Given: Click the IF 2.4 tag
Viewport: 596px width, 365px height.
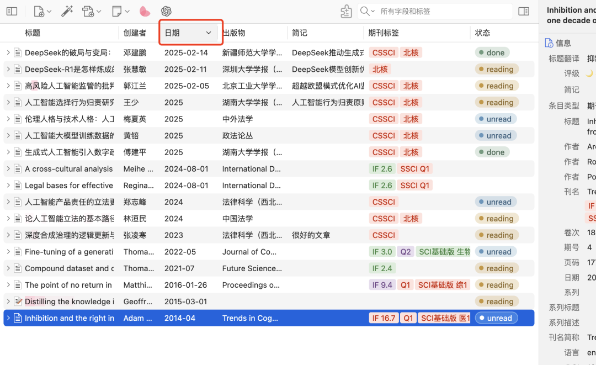Looking at the screenshot, I should pyautogui.click(x=382, y=268).
